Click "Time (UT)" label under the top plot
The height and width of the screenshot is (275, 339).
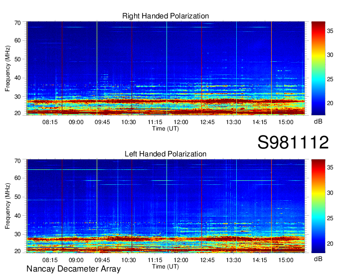point(166,129)
